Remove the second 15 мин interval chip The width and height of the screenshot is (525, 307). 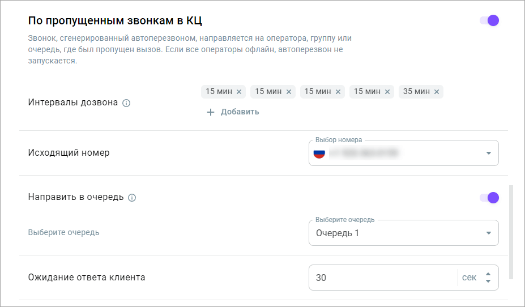289,92
